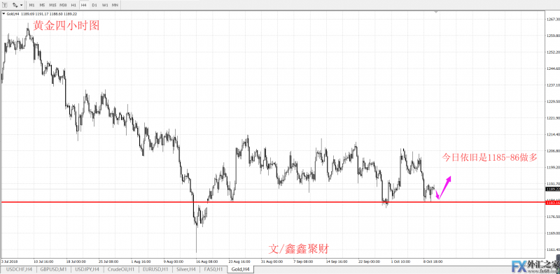Switch chart to M1 timeframe
Image resolution: width=560 pixels, height=274 pixels.
pos(31,5)
